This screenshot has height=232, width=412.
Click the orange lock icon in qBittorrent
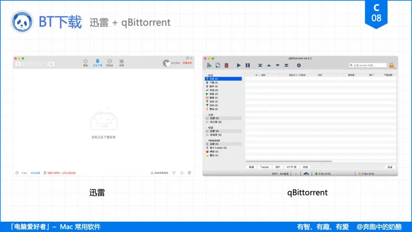tap(391, 65)
